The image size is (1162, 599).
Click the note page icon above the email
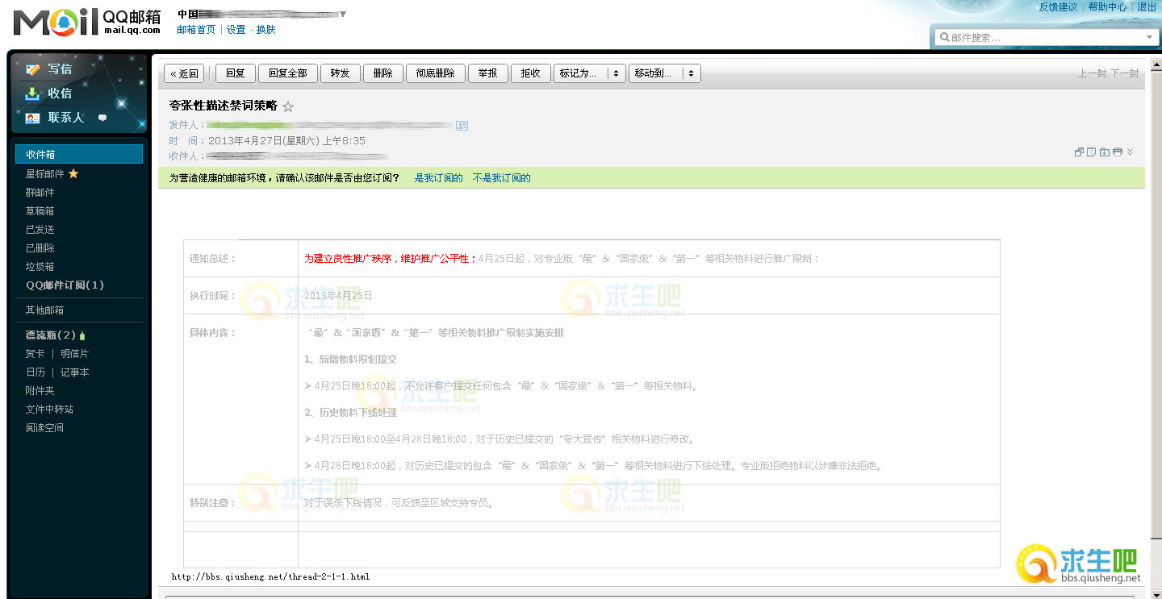click(1091, 152)
